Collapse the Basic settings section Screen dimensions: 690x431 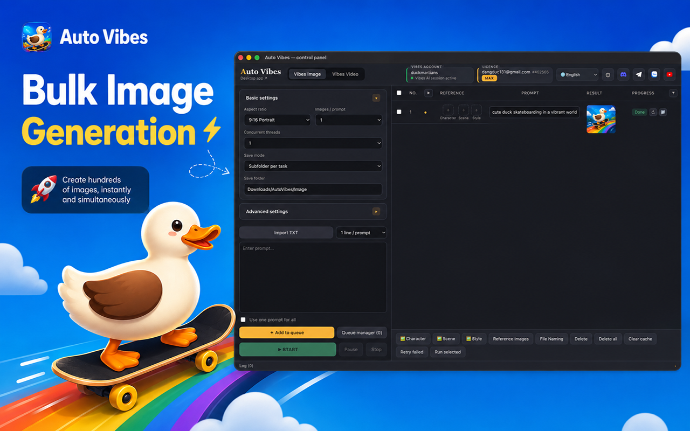pyautogui.click(x=376, y=98)
